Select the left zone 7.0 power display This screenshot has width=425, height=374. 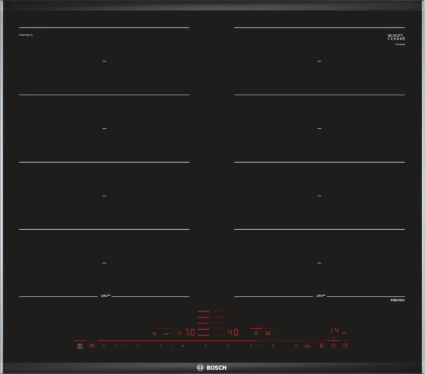190,333
